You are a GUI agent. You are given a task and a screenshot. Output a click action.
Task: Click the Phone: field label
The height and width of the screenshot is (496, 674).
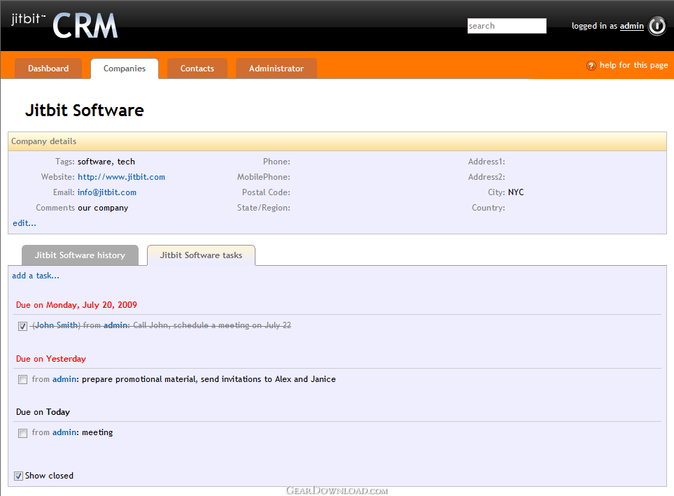pyautogui.click(x=276, y=162)
